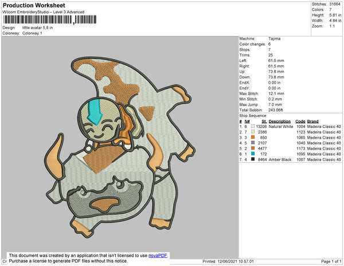Select the Total Bobbin value '243.06ft'
The width and height of the screenshot is (344, 266).
(276, 110)
